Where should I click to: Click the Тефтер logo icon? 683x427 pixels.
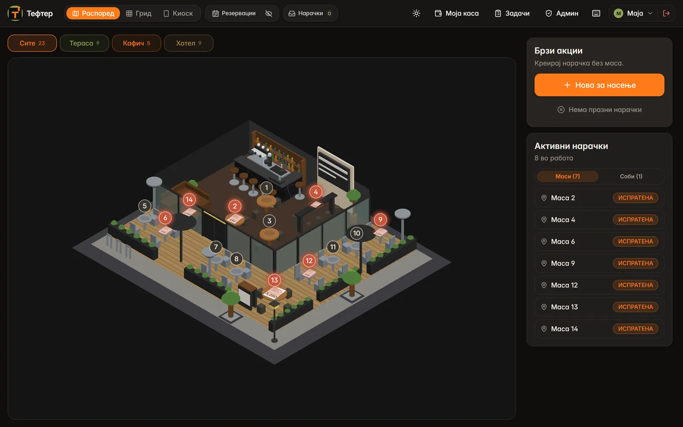pyautogui.click(x=15, y=13)
